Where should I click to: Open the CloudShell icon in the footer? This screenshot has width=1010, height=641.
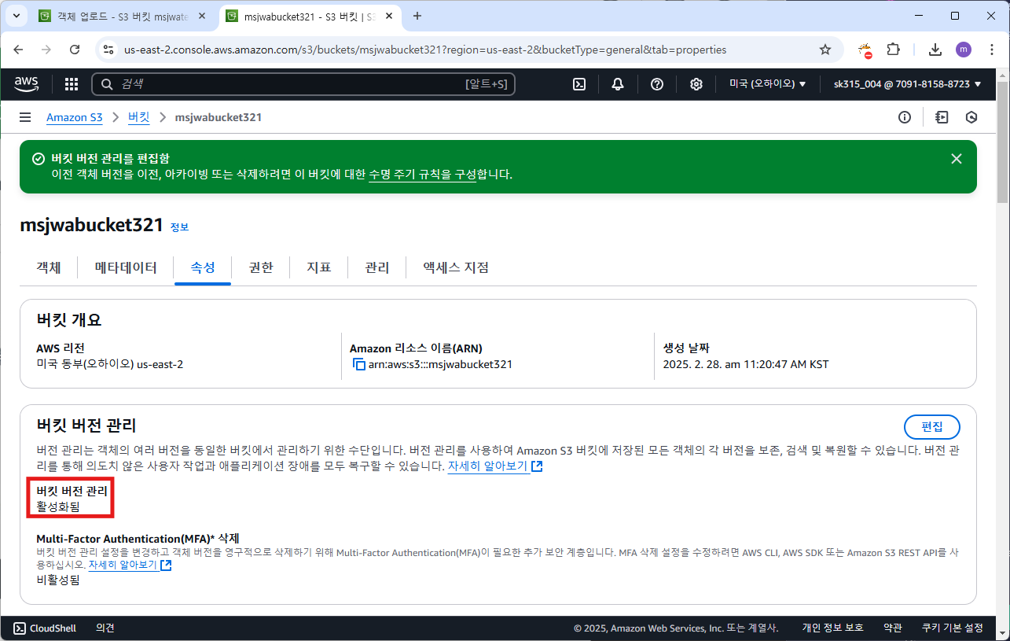20,628
